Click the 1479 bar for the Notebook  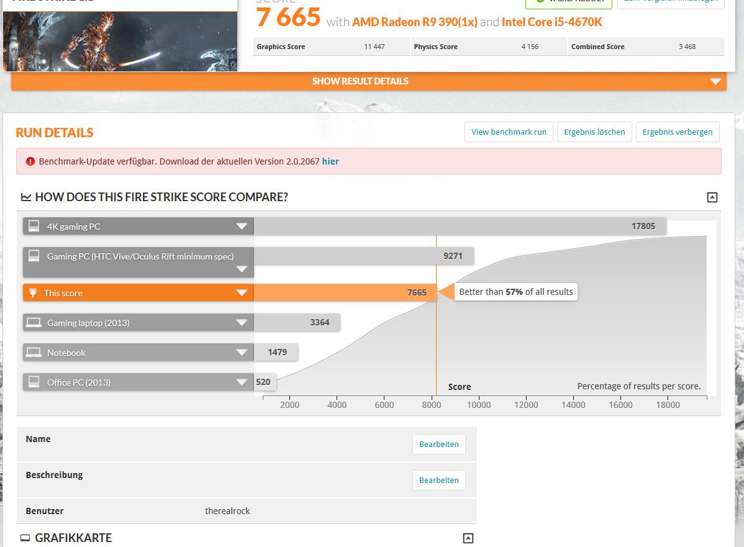tap(276, 353)
